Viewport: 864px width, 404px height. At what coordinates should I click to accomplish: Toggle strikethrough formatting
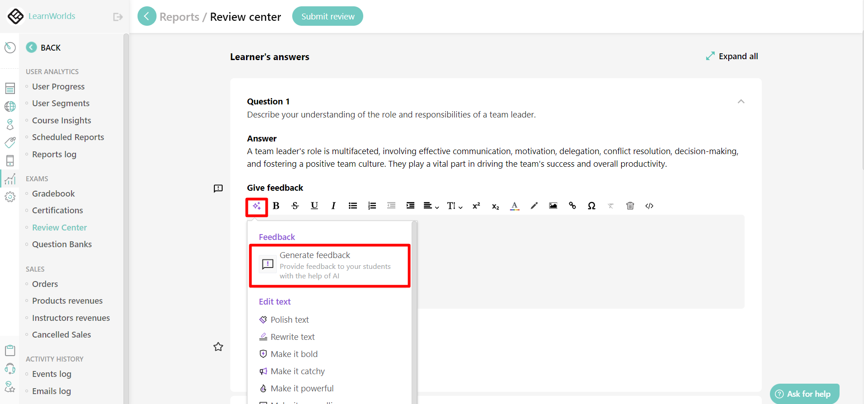(295, 206)
